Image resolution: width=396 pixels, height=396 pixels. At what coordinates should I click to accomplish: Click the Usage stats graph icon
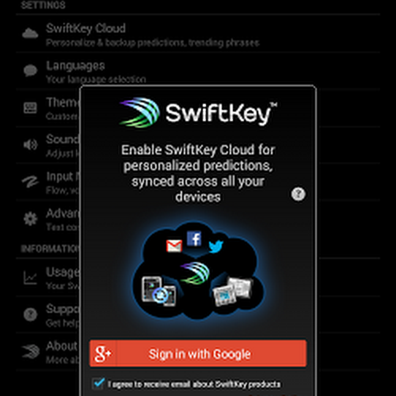(30, 277)
